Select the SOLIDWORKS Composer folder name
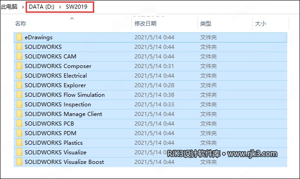The width and height of the screenshot is (300, 179). point(58,66)
